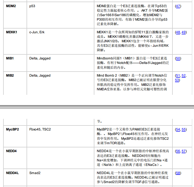Click the NEDD4L TGF-β description text
This screenshot has height=187, width=194.
(x=132, y=177)
